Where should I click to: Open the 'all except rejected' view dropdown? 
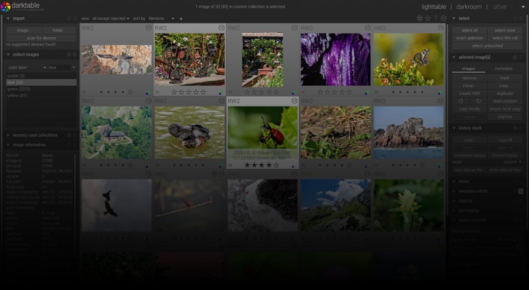(111, 18)
